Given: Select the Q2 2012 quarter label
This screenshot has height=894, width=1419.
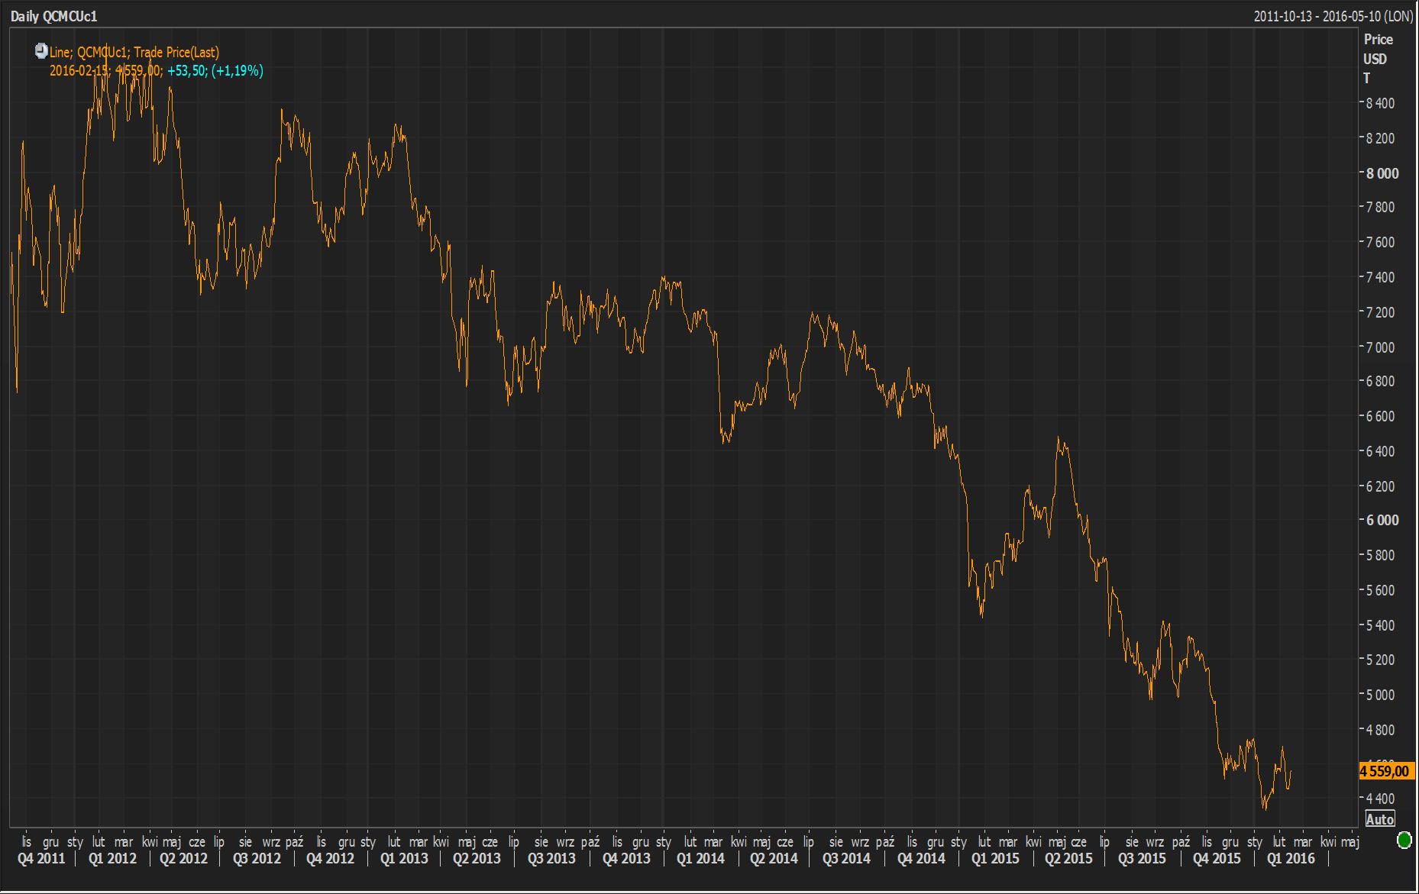Looking at the screenshot, I should click(x=183, y=858).
